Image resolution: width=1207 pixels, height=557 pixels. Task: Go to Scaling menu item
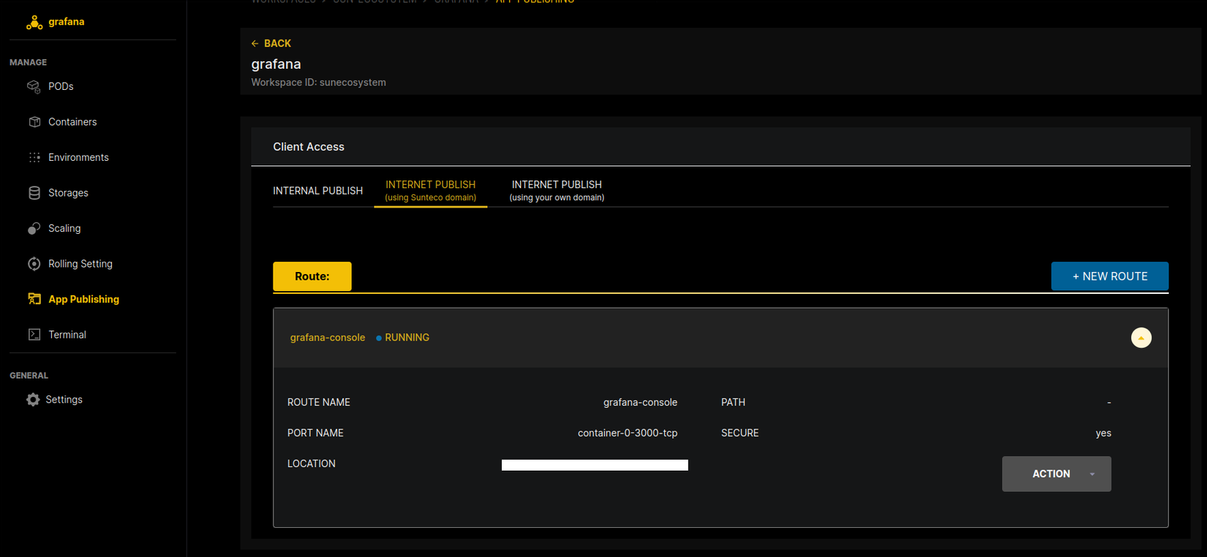tap(64, 228)
